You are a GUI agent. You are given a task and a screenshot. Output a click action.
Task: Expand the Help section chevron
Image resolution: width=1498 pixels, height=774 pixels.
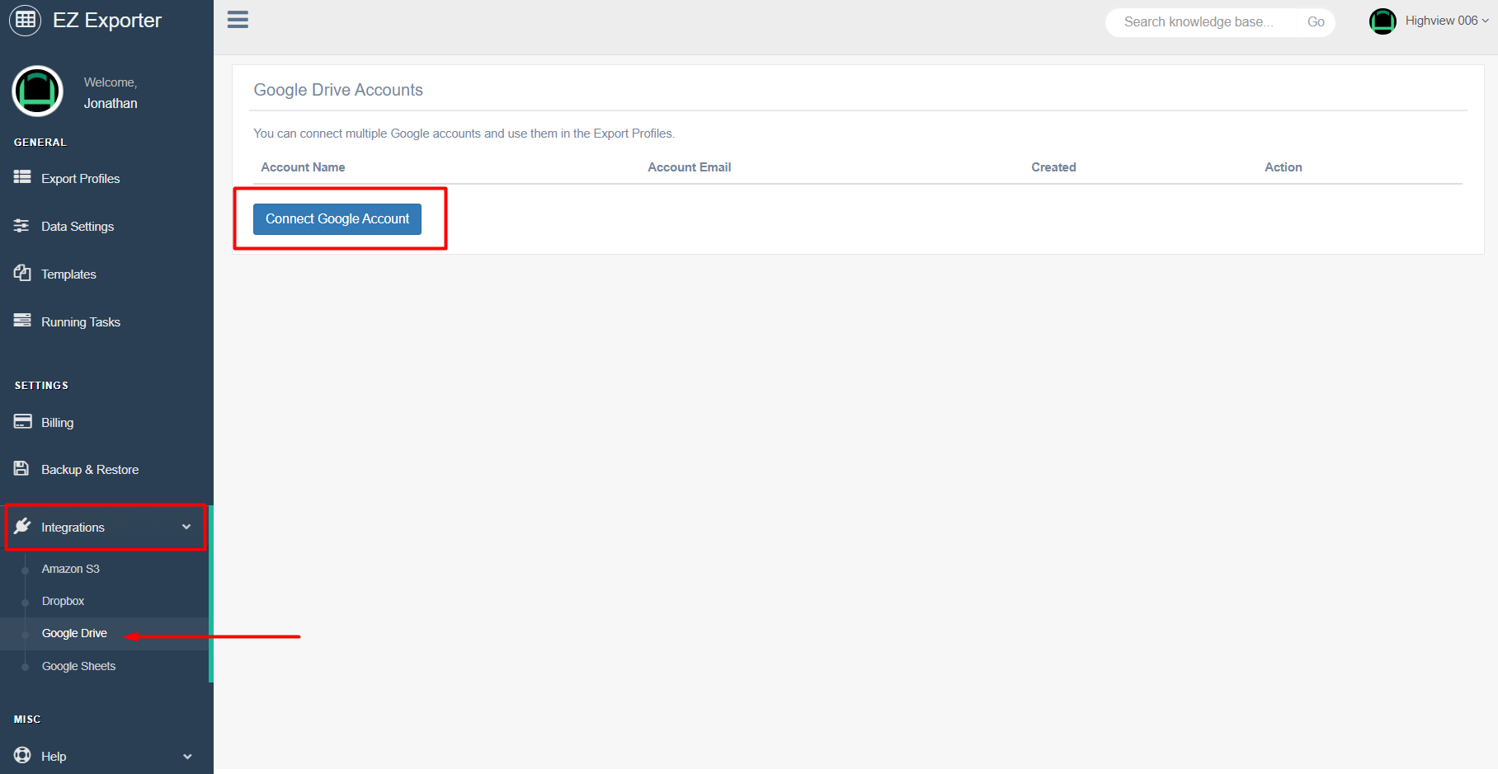[x=187, y=756]
